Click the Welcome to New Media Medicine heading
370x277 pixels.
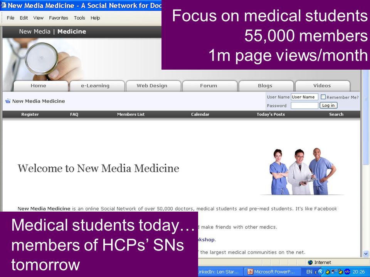click(x=98, y=169)
